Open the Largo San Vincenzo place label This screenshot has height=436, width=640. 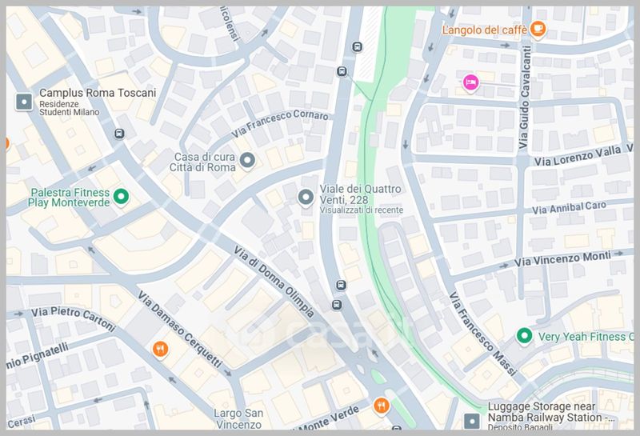click(238, 419)
